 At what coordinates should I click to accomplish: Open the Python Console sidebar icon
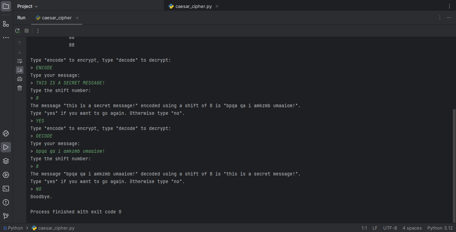6,133
